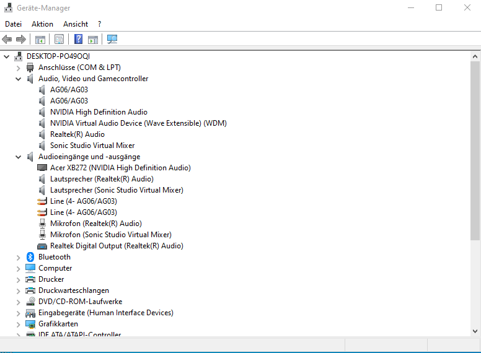Select Lautsprecher (Realtek(R) Audio)
The width and height of the screenshot is (481, 353).
(x=102, y=179)
